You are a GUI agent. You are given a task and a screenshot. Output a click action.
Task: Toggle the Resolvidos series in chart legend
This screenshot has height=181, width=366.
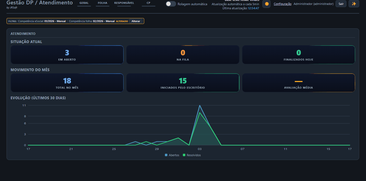(192, 155)
